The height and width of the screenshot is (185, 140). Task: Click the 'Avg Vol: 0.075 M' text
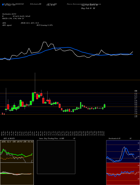tap(89, 5)
